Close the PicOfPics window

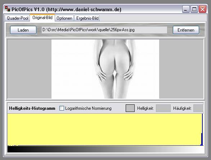click(x=202, y=9)
